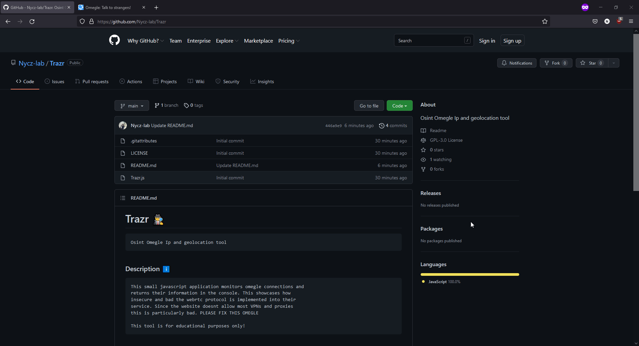This screenshot has height=346, width=639.
Task: View the 1 branch list
Action: (166, 105)
